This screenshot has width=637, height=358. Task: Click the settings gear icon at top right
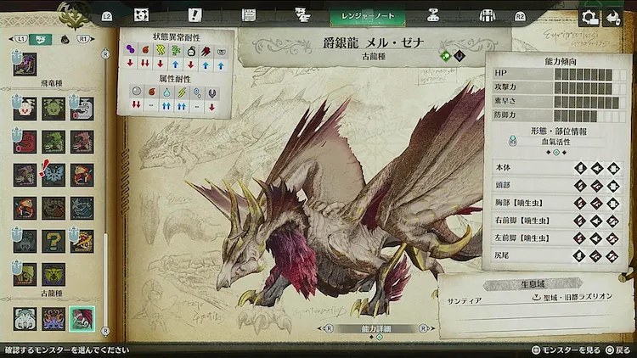[589, 17]
